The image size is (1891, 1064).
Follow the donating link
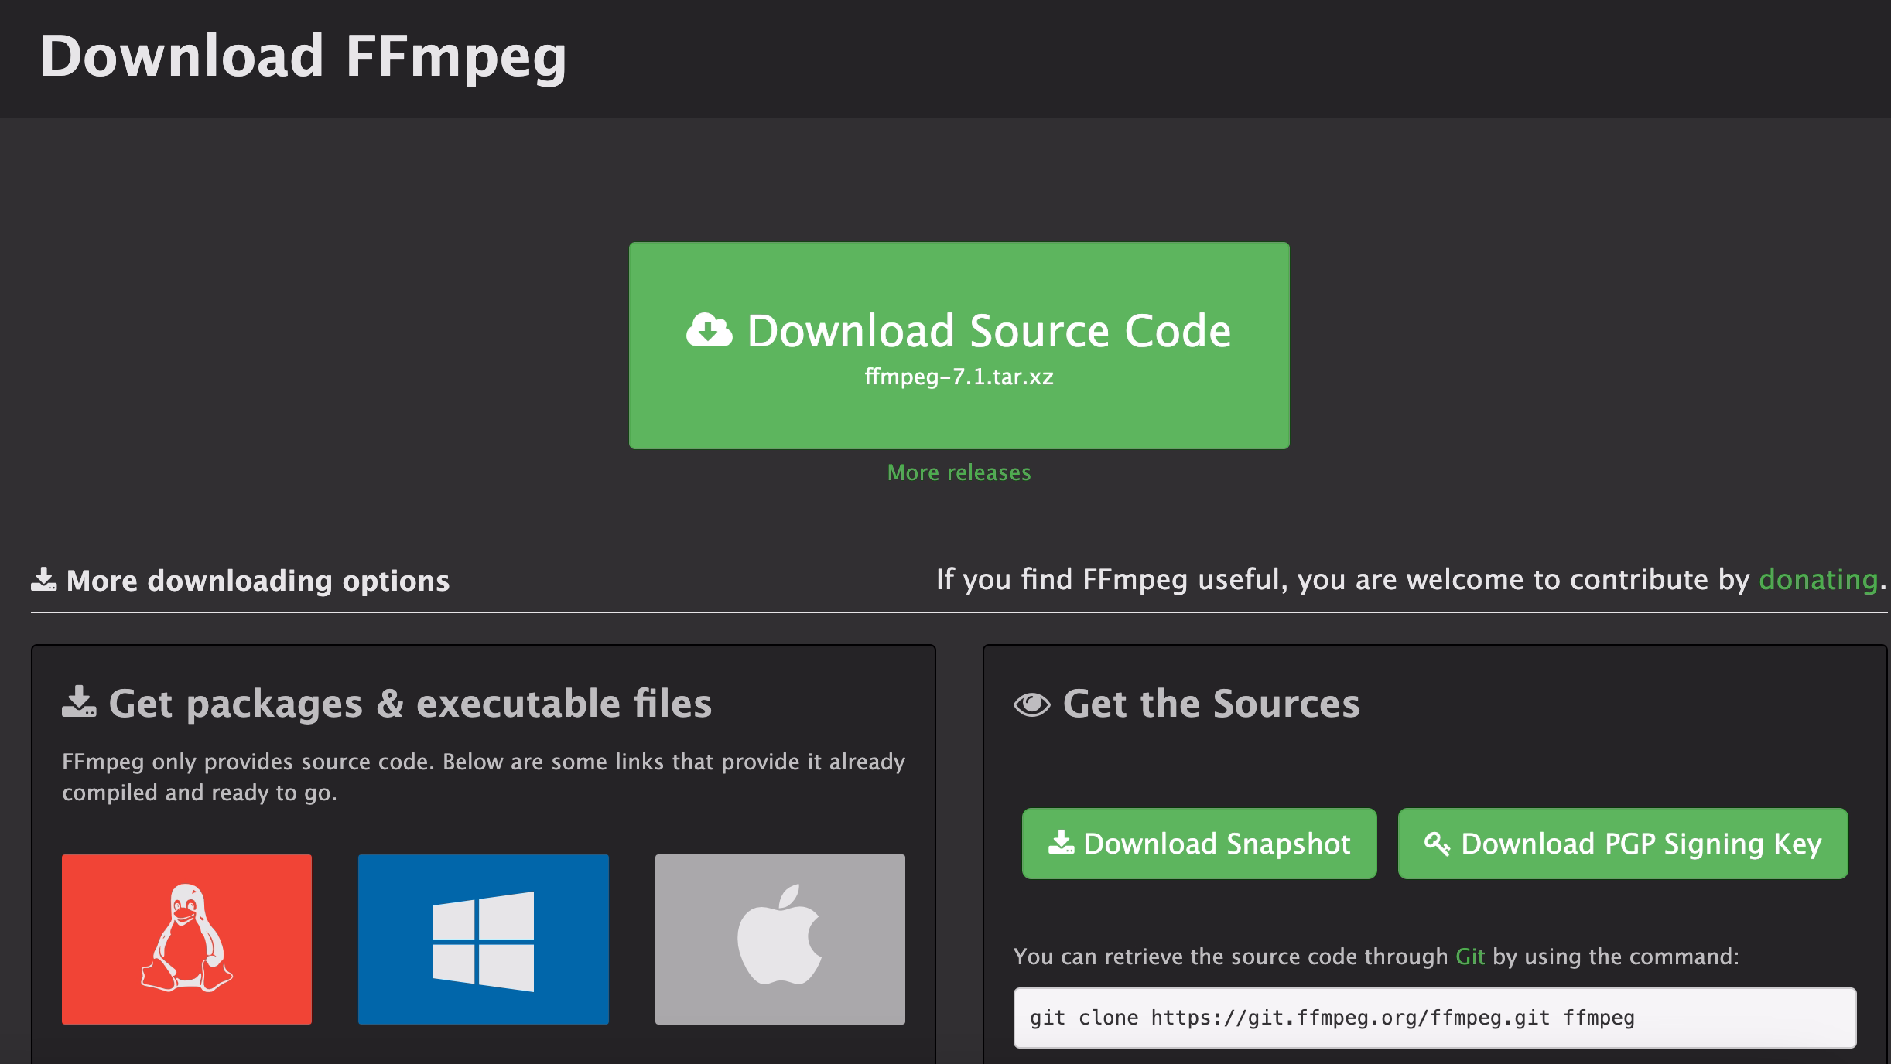pos(1818,579)
